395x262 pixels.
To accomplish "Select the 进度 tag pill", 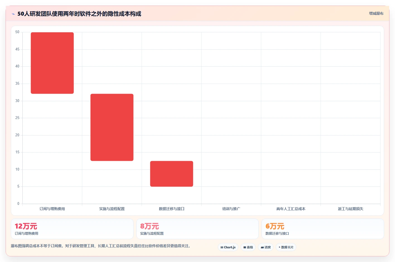I will 266,247.
